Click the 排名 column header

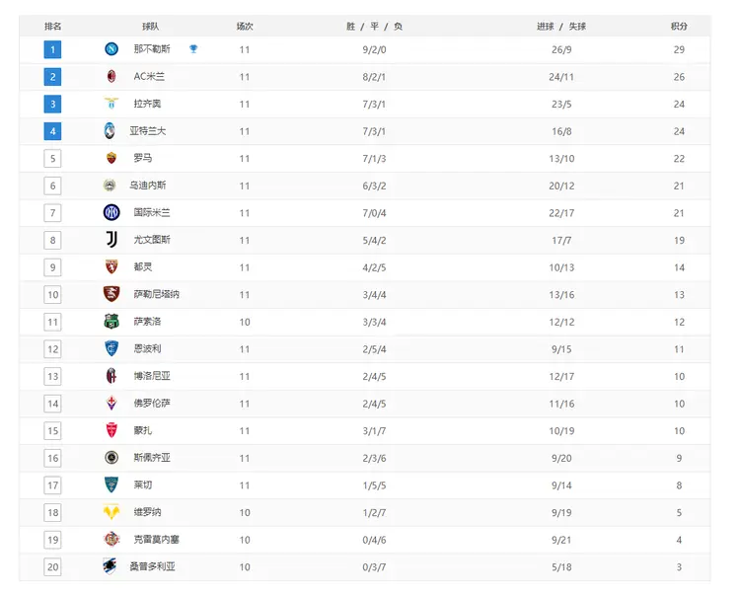[53, 27]
